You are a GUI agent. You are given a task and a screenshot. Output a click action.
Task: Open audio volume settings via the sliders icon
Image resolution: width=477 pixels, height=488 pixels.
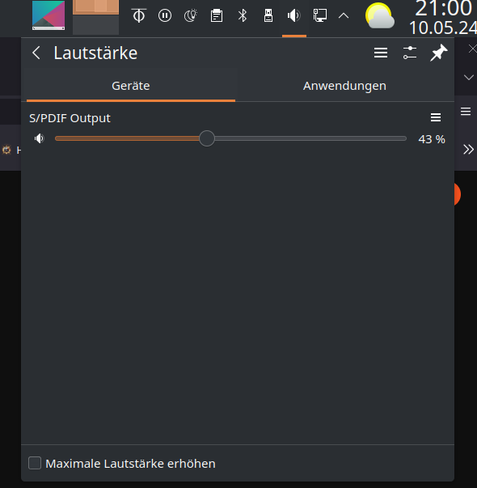click(410, 53)
